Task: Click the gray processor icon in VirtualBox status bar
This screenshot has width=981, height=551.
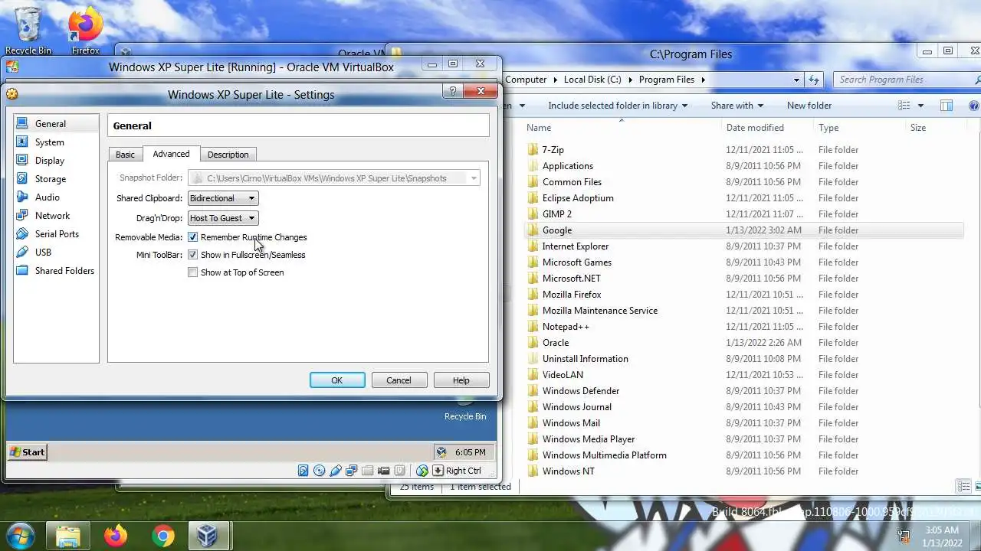Action: [x=399, y=471]
